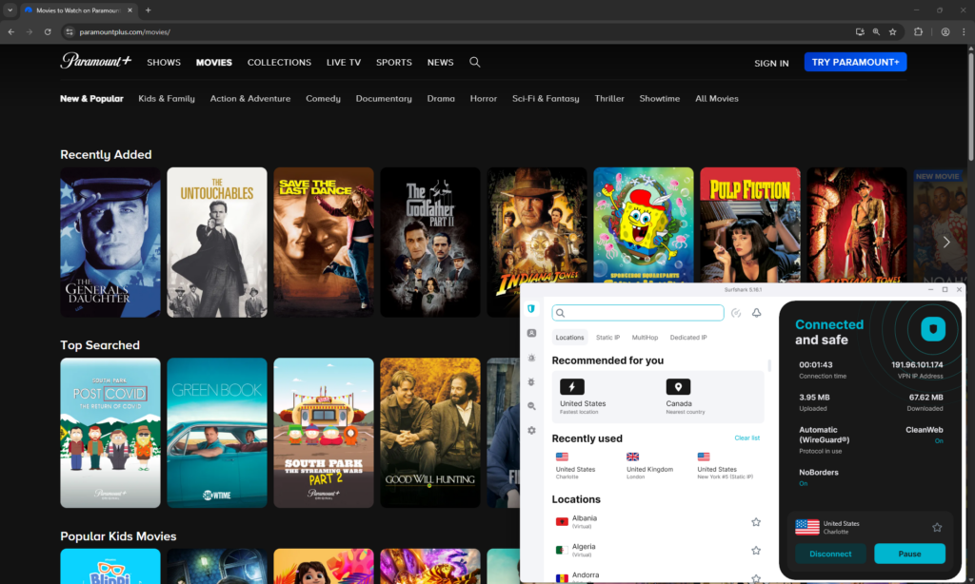
Task: Open the NoBorders On setting
Action: pyautogui.click(x=818, y=477)
